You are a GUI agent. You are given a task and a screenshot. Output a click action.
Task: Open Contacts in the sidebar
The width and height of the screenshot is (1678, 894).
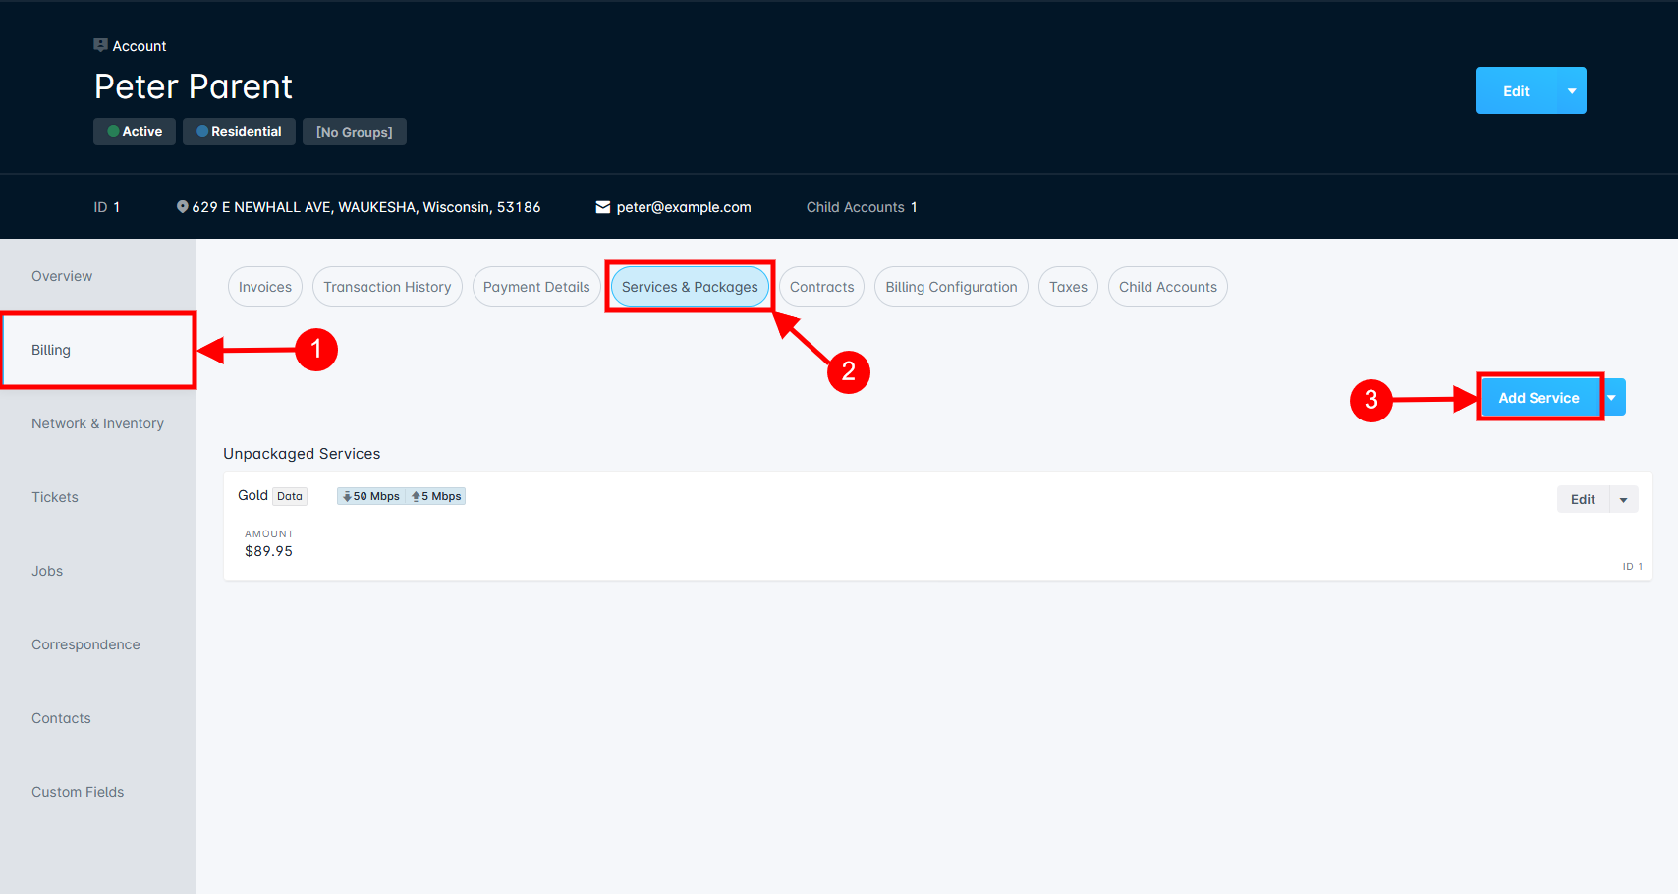pyautogui.click(x=97, y=718)
